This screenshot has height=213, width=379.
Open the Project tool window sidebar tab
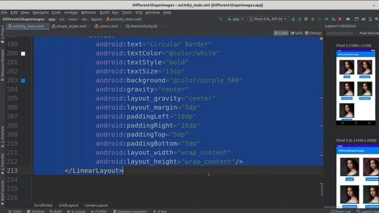2,34
